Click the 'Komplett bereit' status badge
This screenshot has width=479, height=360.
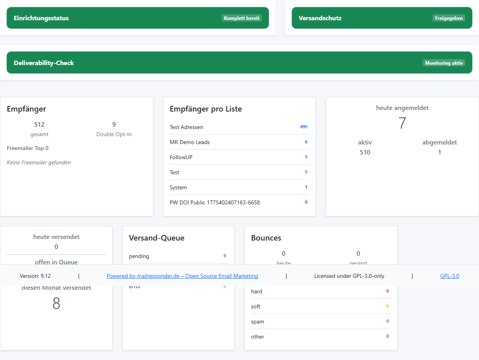(x=241, y=17)
